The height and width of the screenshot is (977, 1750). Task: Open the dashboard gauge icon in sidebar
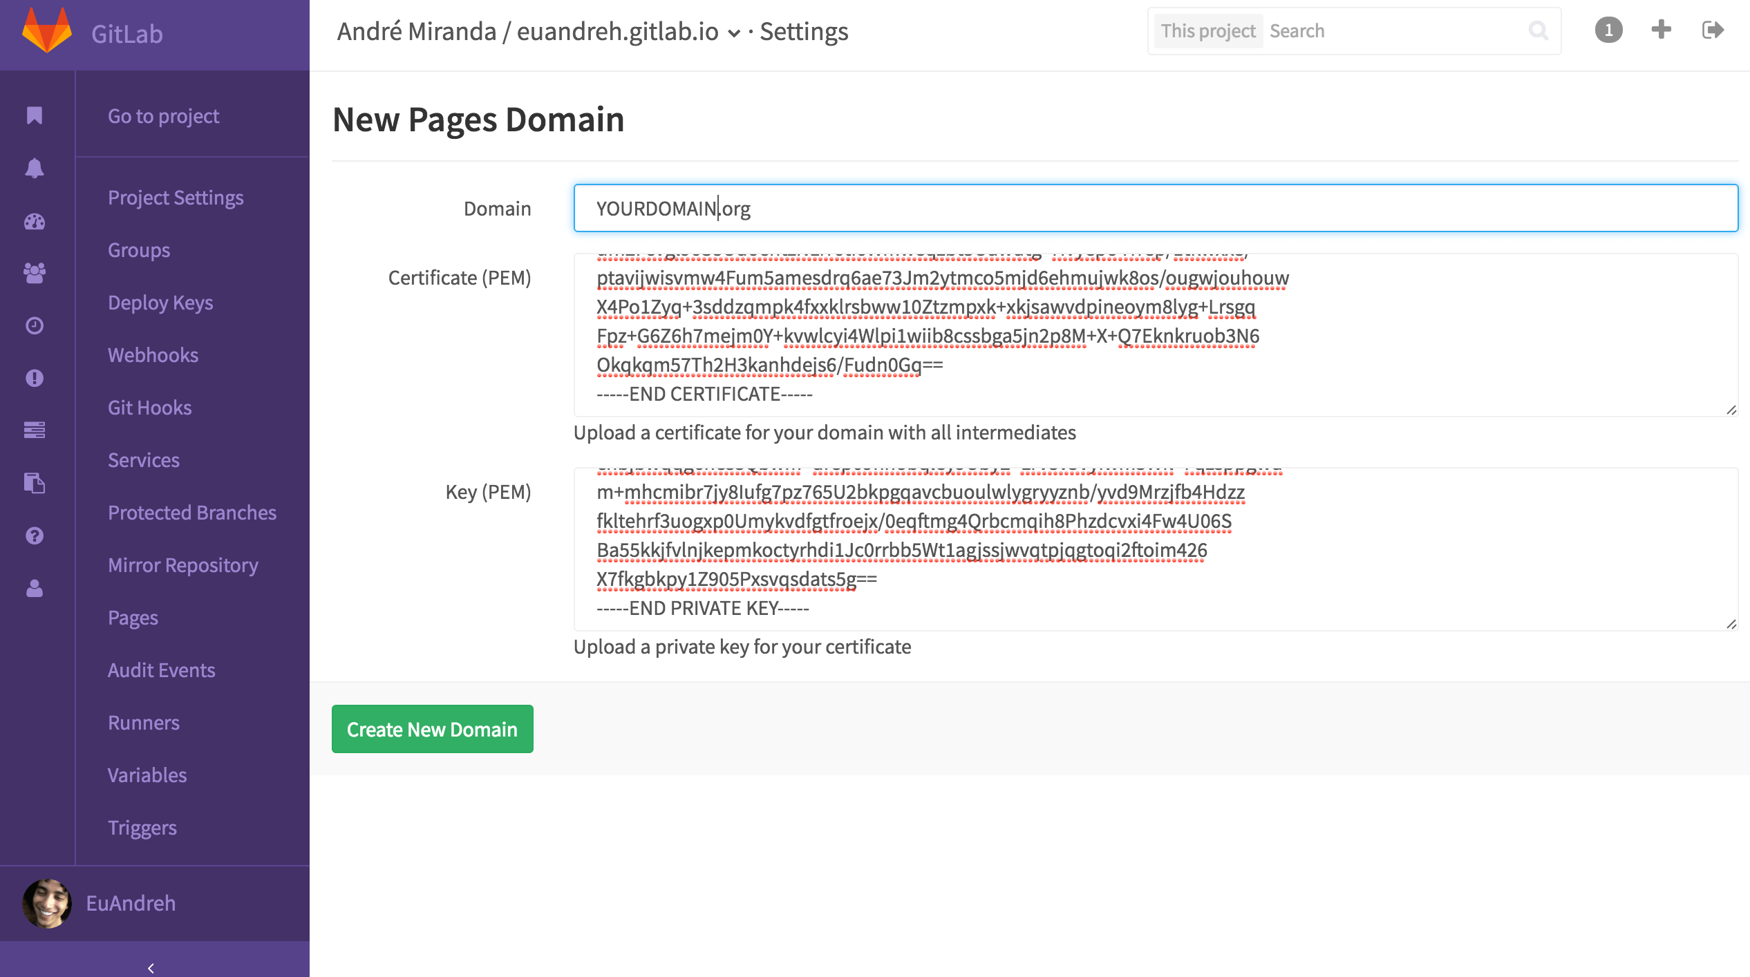click(35, 221)
